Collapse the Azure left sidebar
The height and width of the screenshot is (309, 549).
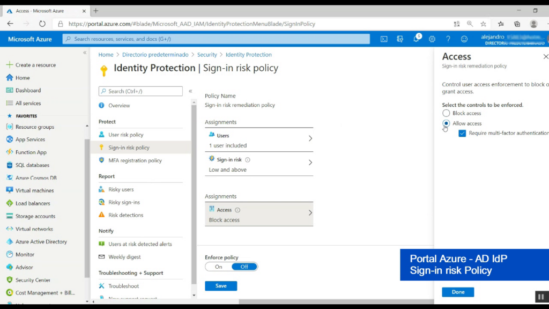(85, 53)
